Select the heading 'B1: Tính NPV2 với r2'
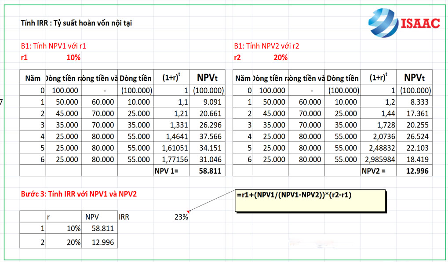448x262 pixels. coord(266,46)
